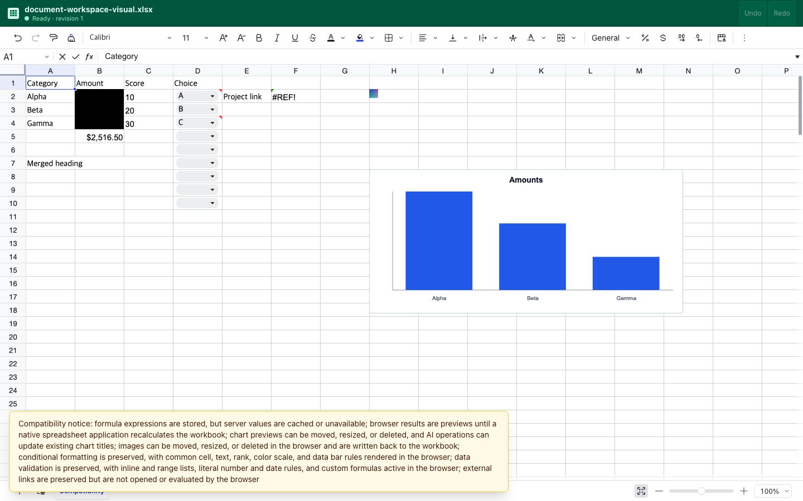Image resolution: width=803 pixels, height=501 pixels.
Task: Cancel the formula bar edit with X
Action: pos(62,57)
